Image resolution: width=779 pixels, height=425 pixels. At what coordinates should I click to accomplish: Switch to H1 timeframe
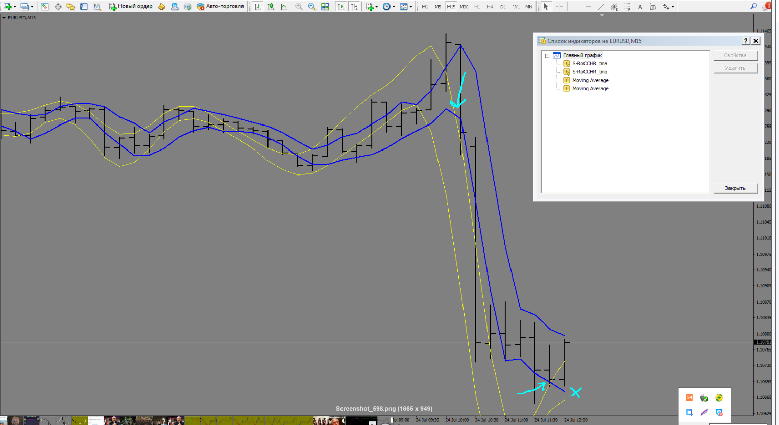tap(477, 7)
